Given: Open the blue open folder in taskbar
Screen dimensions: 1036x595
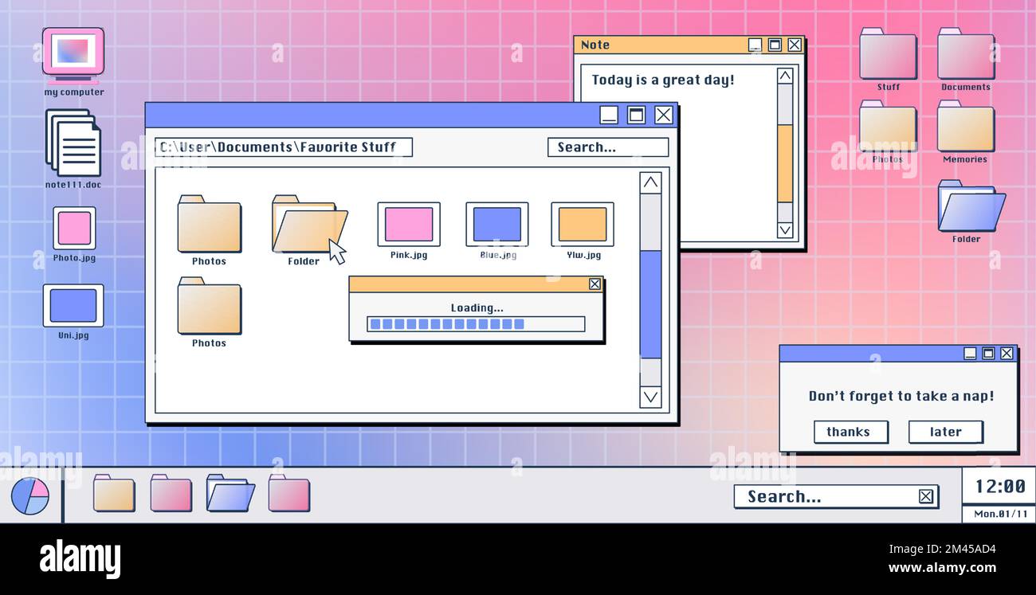Looking at the screenshot, I should click(x=230, y=493).
